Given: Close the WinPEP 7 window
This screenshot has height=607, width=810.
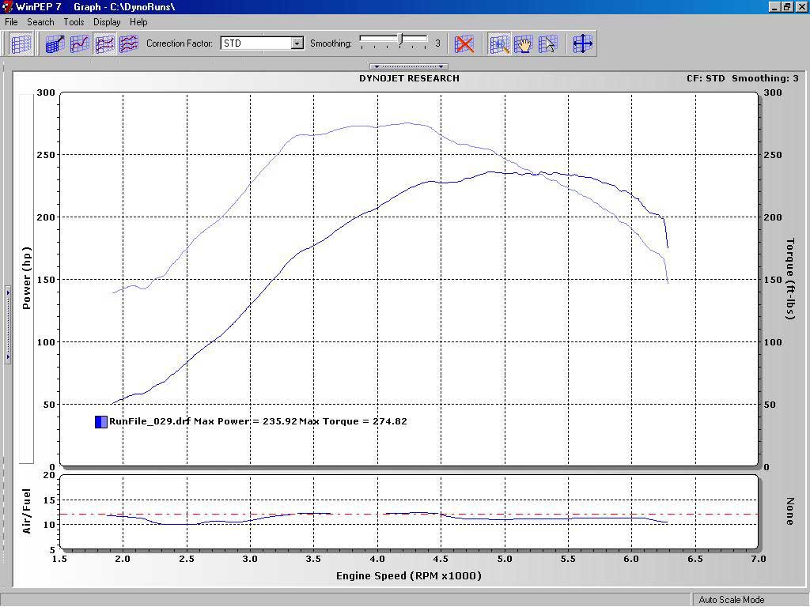Looking at the screenshot, I should point(801,7).
